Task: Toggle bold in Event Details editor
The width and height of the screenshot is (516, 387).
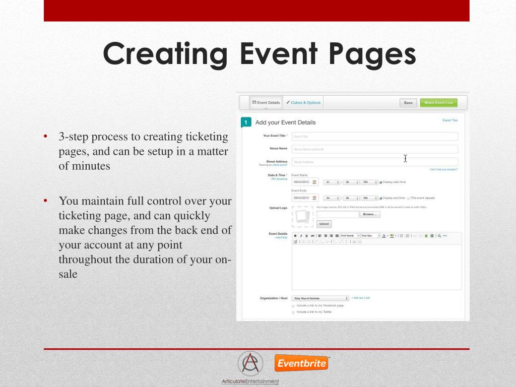Action: [295, 236]
